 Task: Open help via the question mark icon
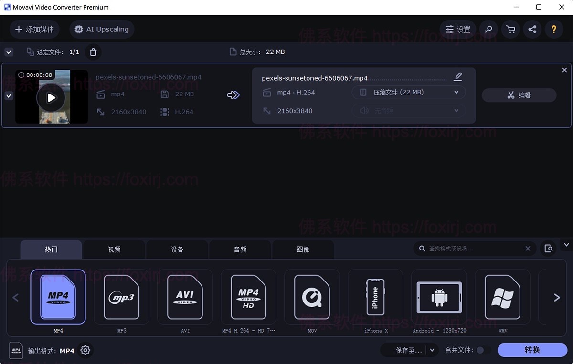point(554,29)
